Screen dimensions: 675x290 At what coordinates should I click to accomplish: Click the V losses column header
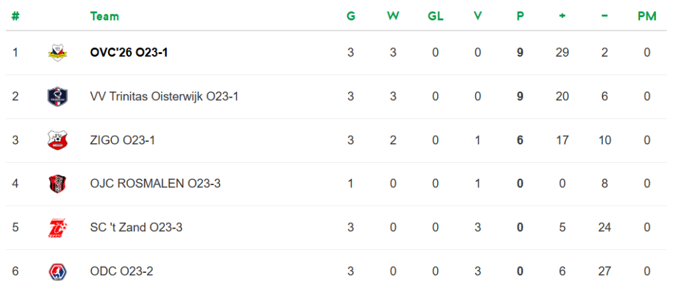tap(477, 16)
